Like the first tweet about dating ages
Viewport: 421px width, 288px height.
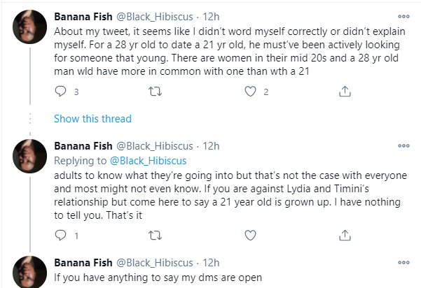250,91
